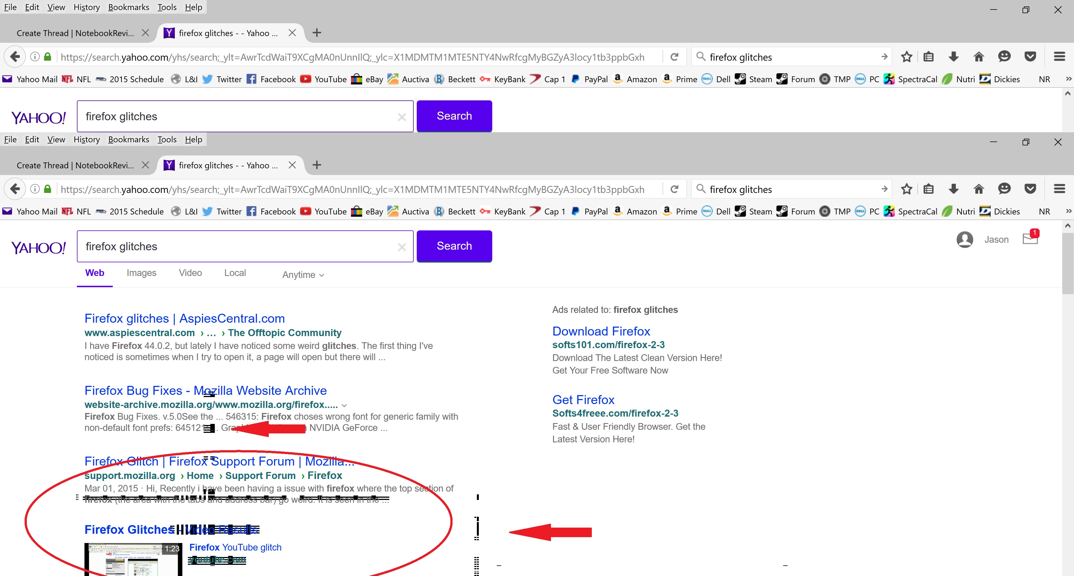
Task: Open PayPal bookmark in the lower bookmarks bar
Action: point(589,212)
